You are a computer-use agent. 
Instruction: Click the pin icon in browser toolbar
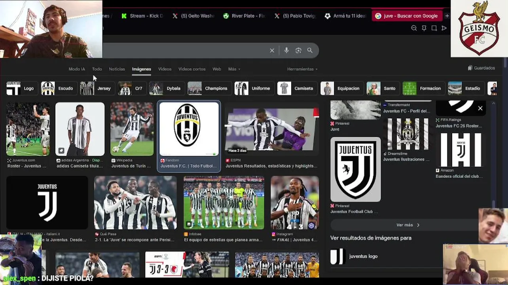pos(424,28)
